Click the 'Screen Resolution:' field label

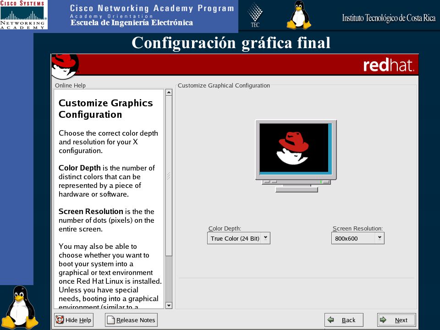click(x=357, y=228)
